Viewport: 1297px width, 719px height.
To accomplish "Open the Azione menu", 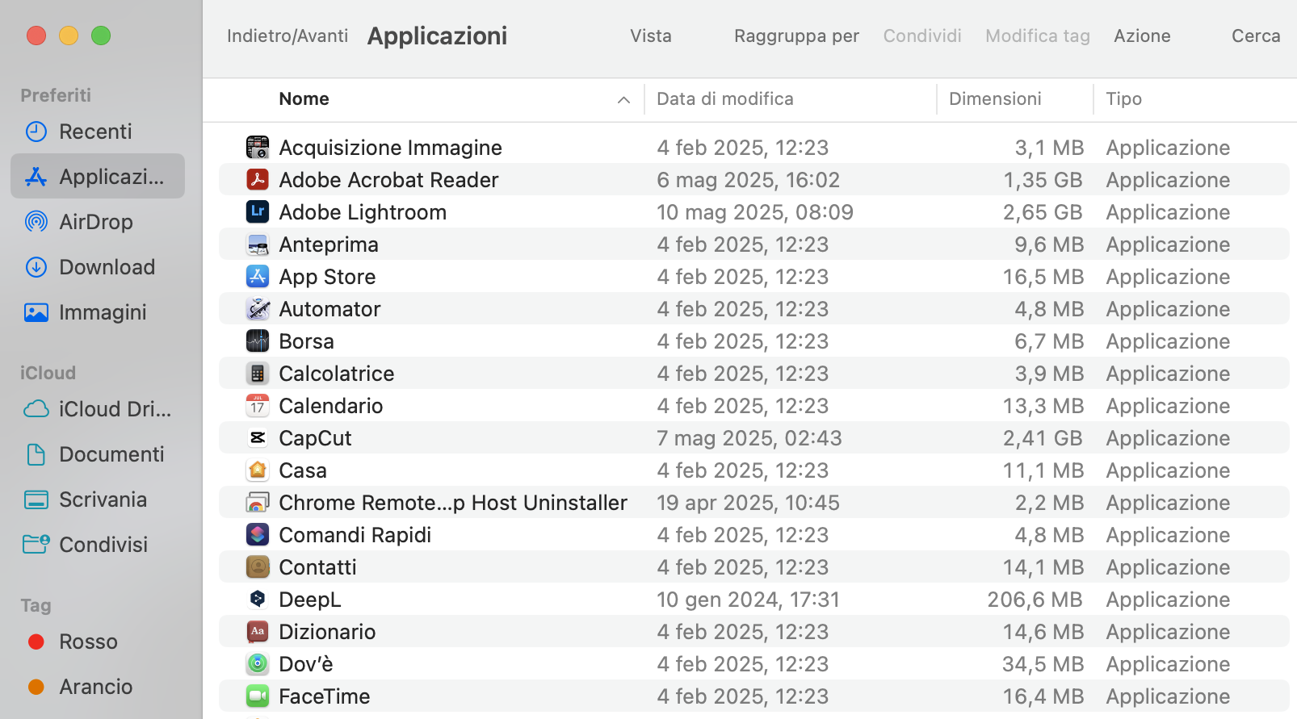I will pyautogui.click(x=1141, y=36).
